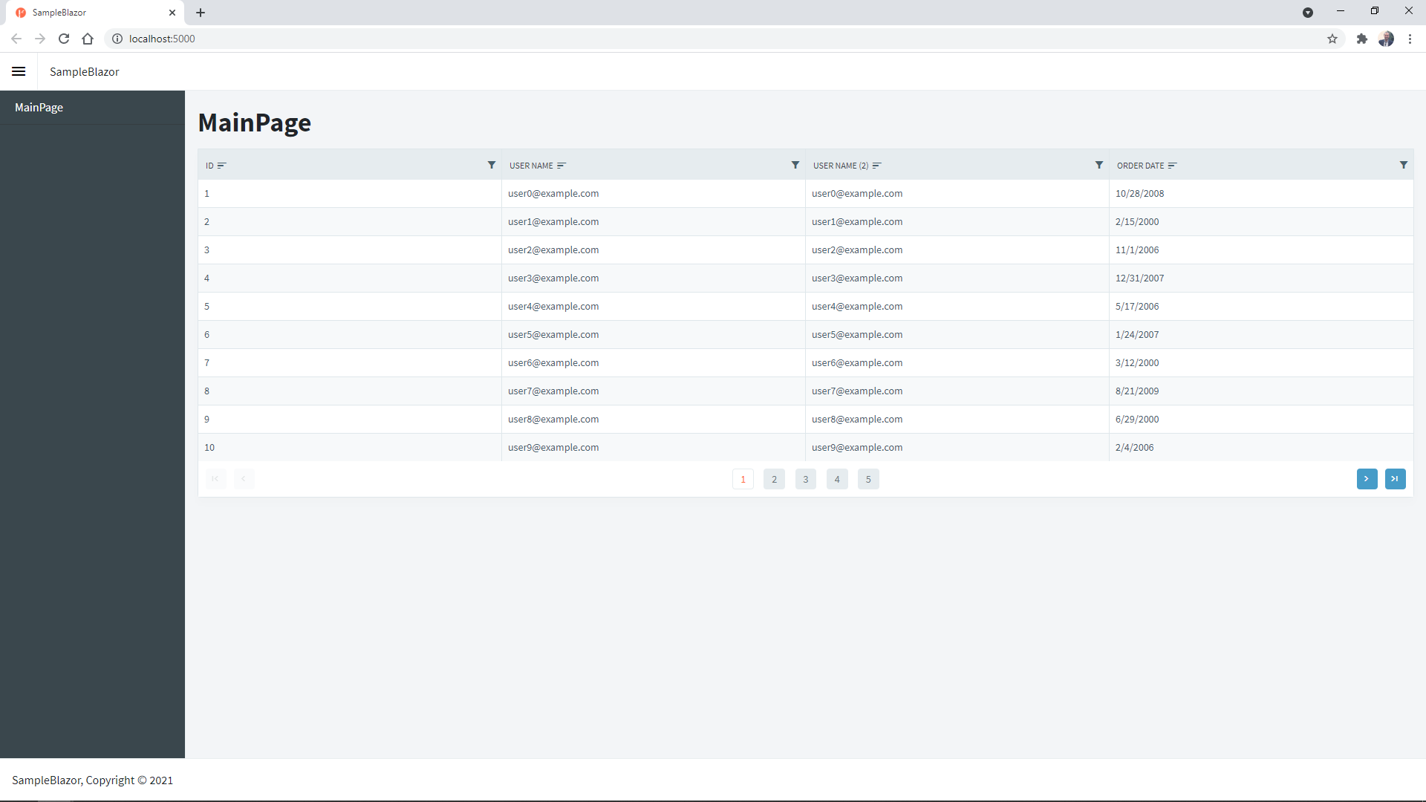Open the filter for the USER NAME column
The width and height of the screenshot is (1426, 802).
click(795, 165)
